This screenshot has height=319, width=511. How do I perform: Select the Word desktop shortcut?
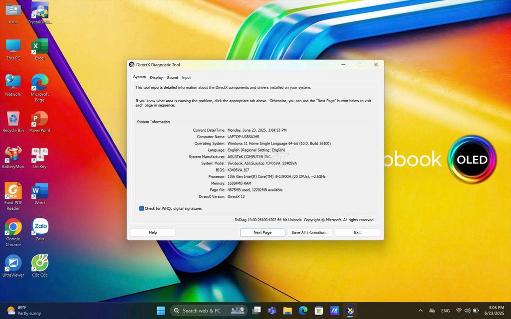coord(40,194)
